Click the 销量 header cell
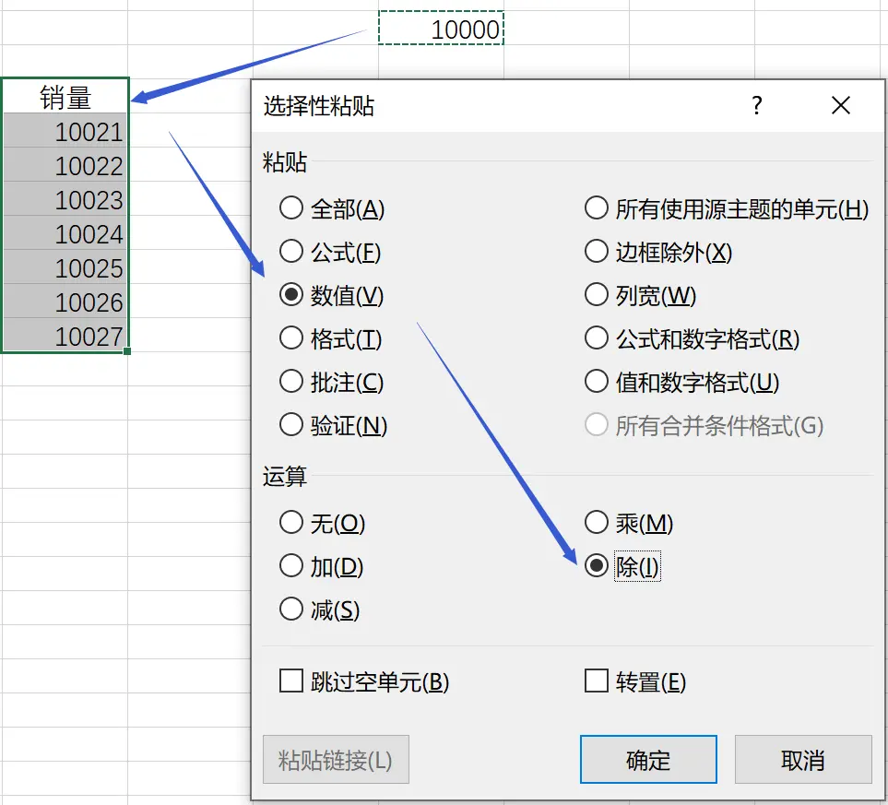 click(x=65, y=97)
